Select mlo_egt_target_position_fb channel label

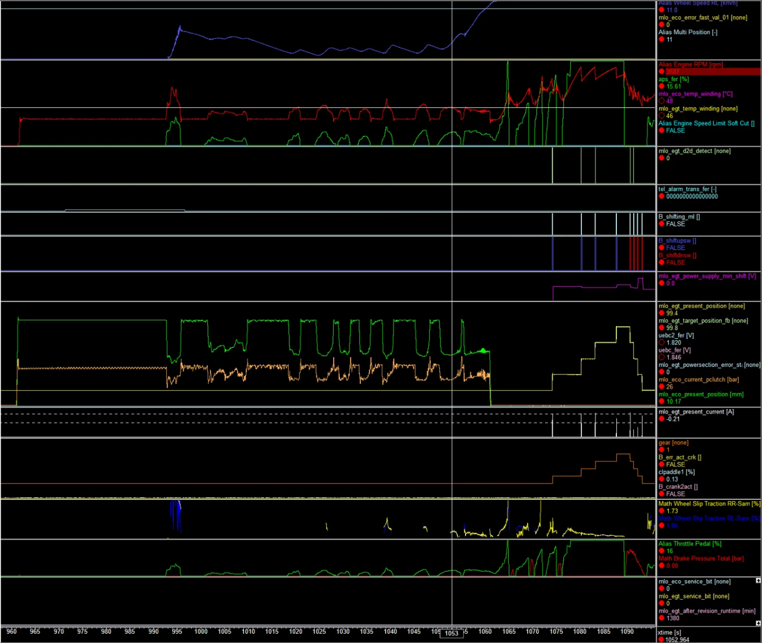703,321
